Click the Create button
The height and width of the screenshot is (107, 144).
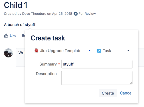(x=108, y=93)
